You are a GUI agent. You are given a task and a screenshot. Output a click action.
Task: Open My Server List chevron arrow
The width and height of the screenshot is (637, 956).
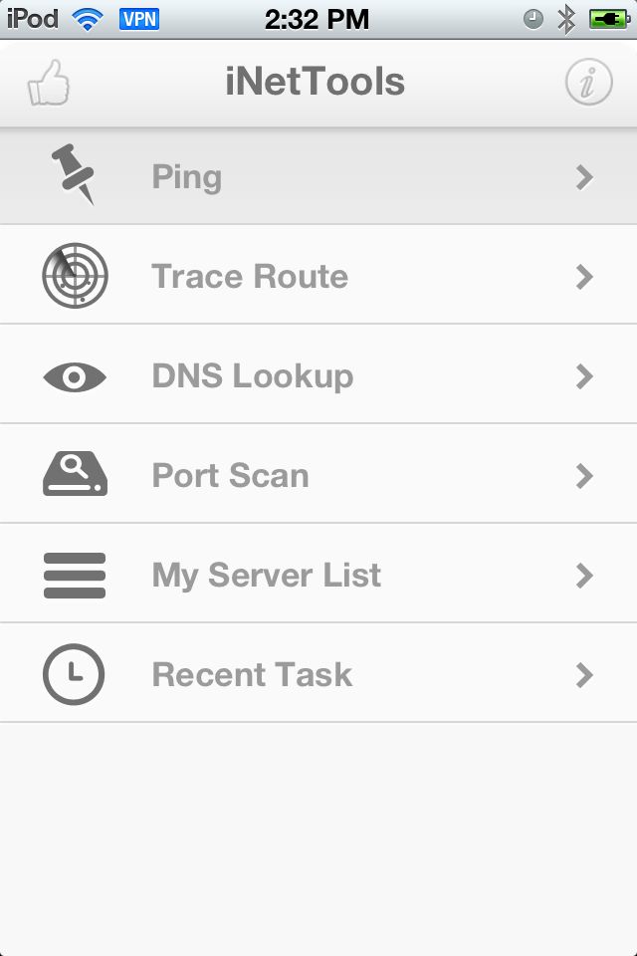tap(584, 575)
